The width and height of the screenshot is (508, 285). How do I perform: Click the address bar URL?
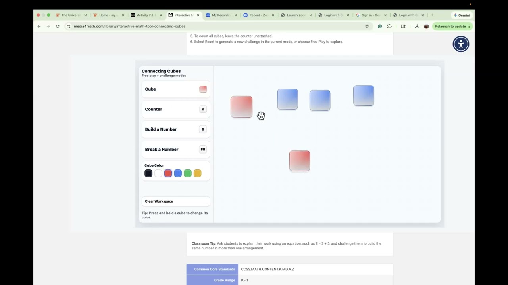[129, 26]
